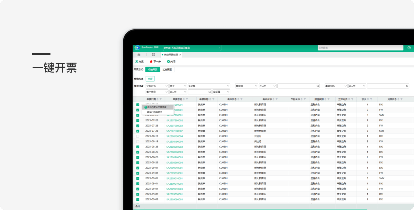414x210 pixels.
Task: Click the home icon in tab bar
Action: point(139,55)
